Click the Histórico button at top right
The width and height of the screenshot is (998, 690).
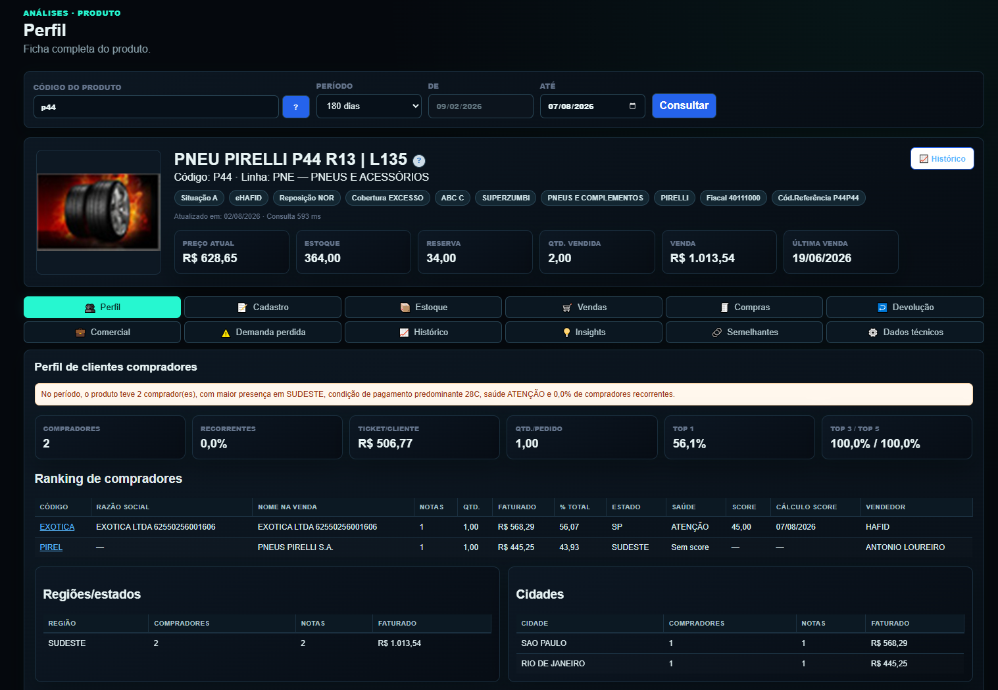click(942, 158)
